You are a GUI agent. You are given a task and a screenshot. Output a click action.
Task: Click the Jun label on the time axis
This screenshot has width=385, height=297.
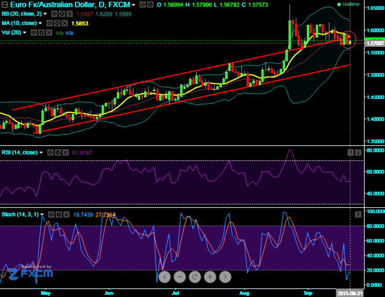[109, 293]
